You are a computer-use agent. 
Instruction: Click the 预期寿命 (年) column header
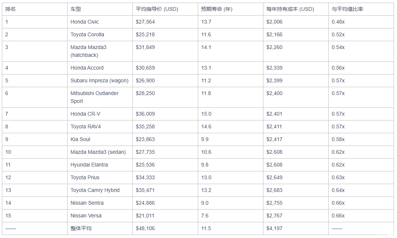tap(217, 9)
